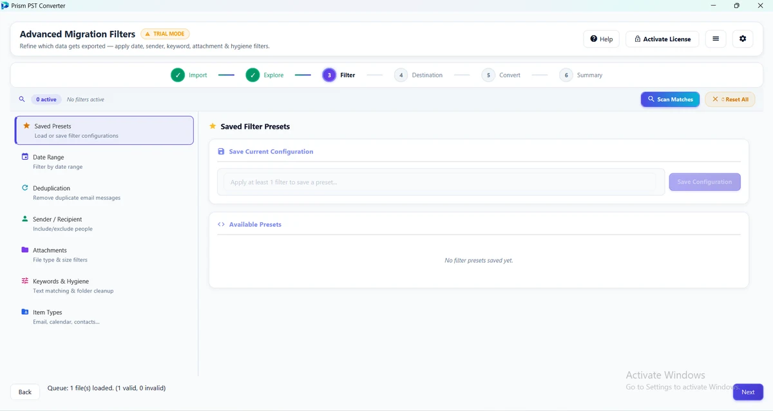Select the Sender / Recipient filter section
773x411 pixels.
pos(104,224)
